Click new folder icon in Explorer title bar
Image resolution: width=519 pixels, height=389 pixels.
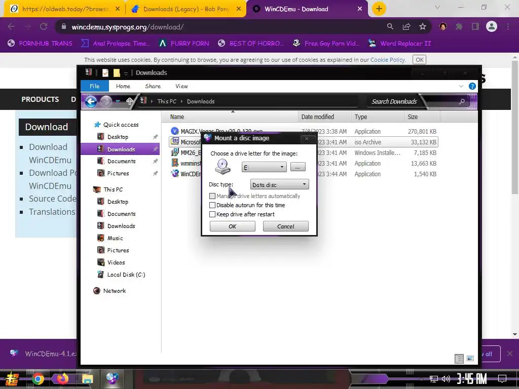(x=117, y=73)
